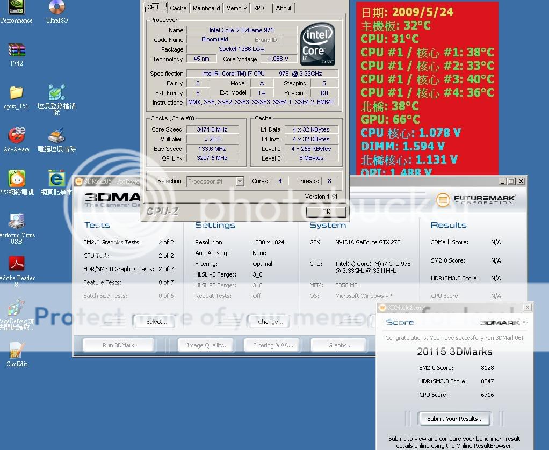The width and height of the screenshot is (549, 450).
Task: Click the date 2009/5/24 in the red panel
Action: coord(423,12)
